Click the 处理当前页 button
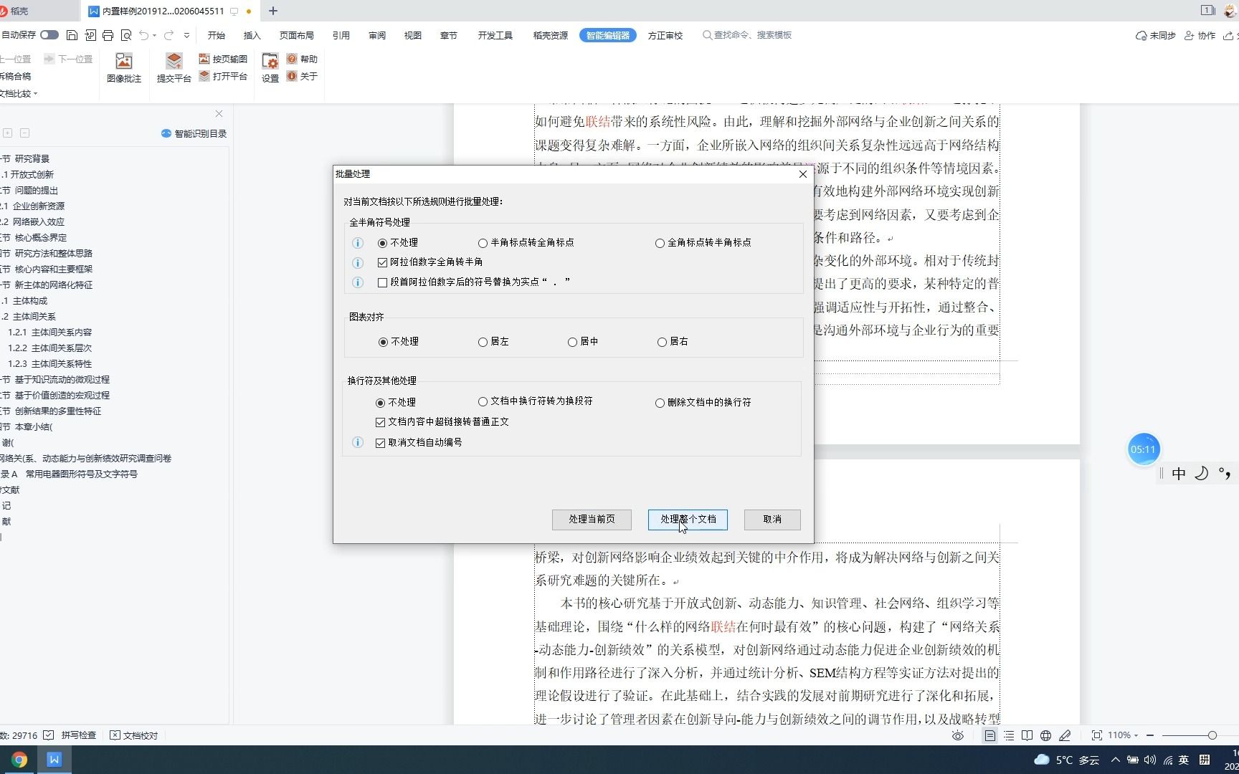 pos(592,520)
